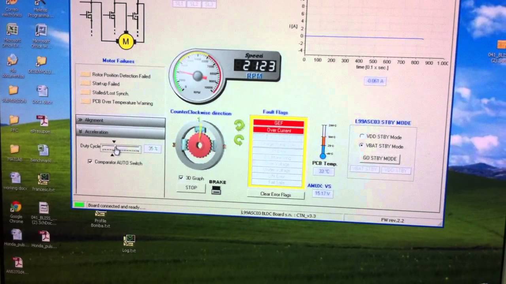This screenshot has height=284, width=506.
Task: Collapse the Acceleration section
Action: (x=121, y=132)
